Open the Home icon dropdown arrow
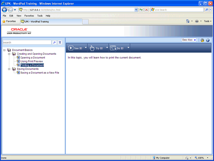The height and width of the screenshot is (161, 214). point(192,21)
